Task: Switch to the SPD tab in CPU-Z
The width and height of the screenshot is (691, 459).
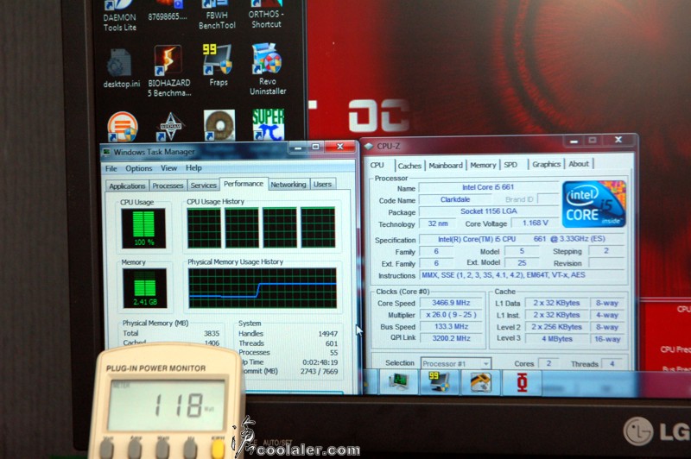Action: (x=510, y=165)
